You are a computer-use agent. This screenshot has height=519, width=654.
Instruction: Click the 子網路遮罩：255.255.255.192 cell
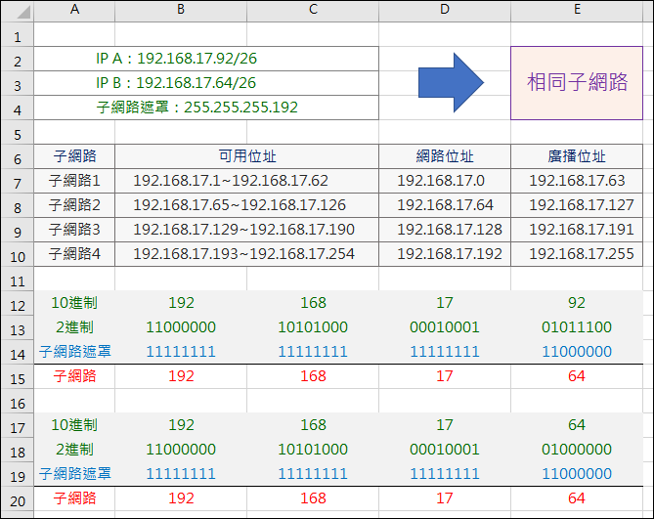tap(206, 108)
